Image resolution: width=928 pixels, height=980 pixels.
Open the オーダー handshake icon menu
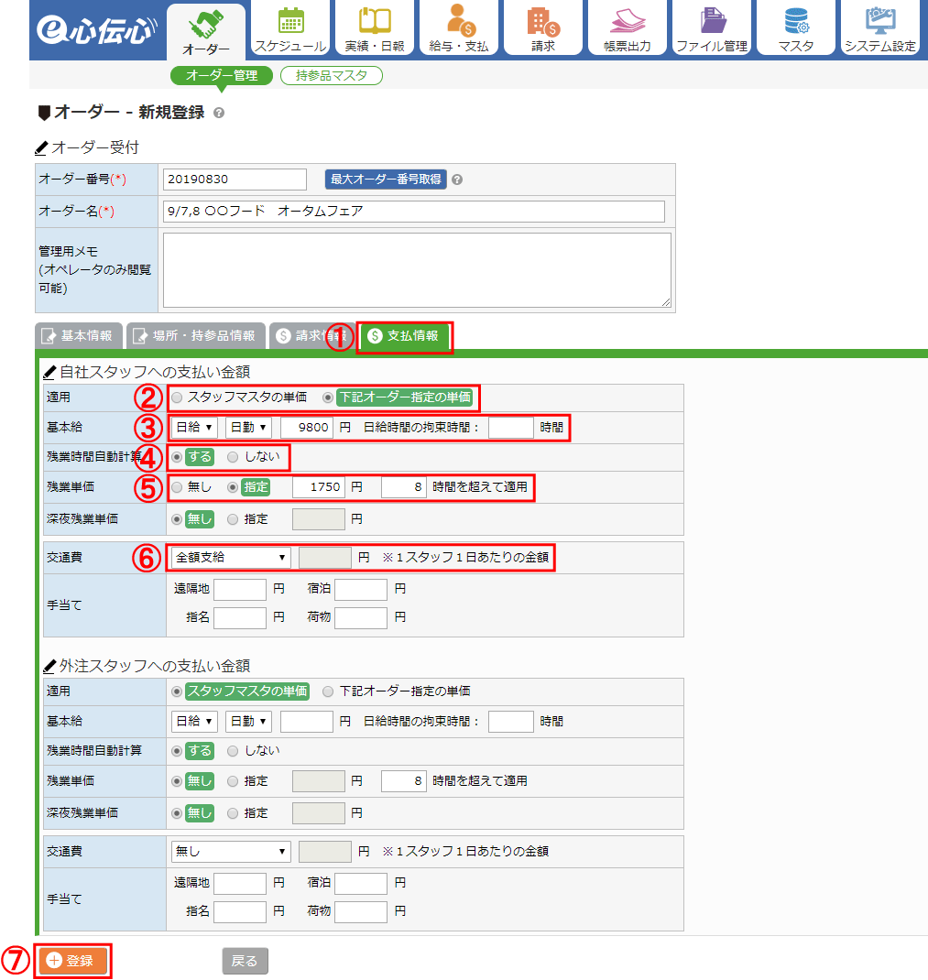[206, 32]
